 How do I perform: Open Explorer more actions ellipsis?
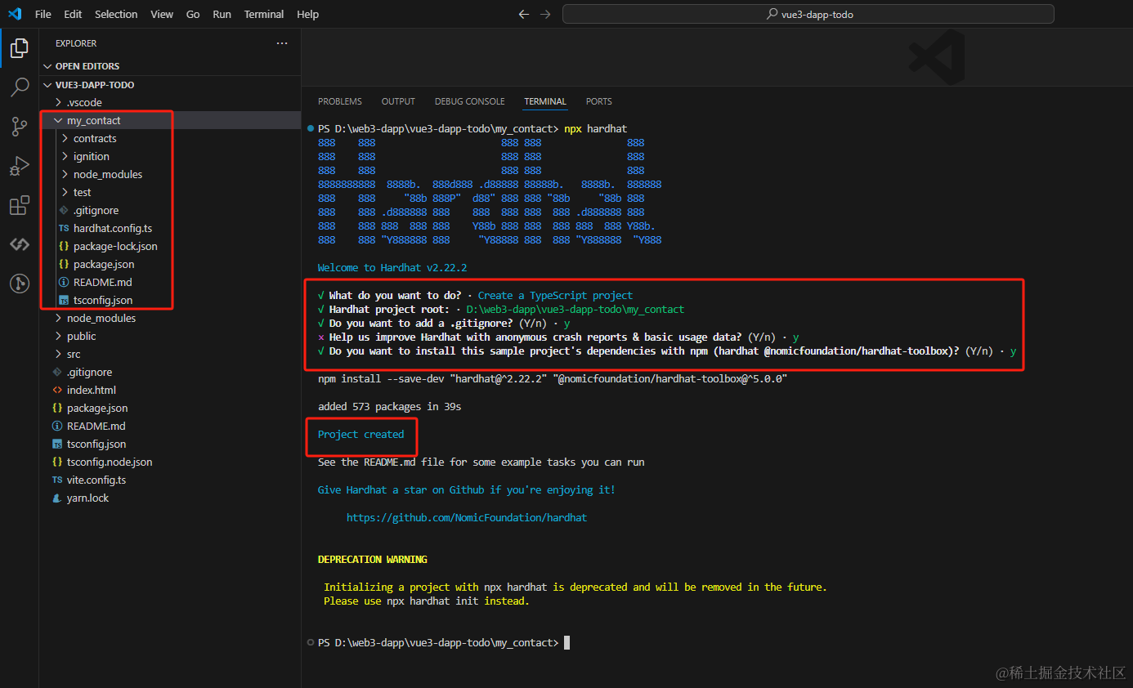click(x=282, y=43)
